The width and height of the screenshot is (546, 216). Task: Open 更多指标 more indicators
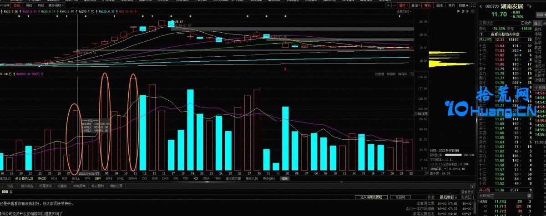tap(269, 179)
